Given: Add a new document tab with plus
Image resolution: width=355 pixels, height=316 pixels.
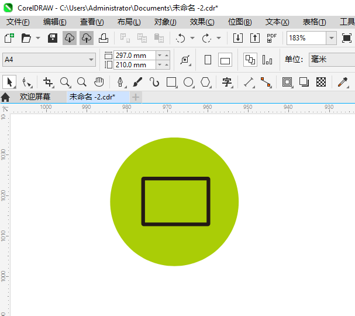Looking at the screenshot, I should pos(136,97).
